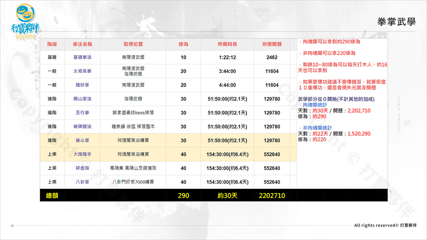The image size is (427, 240).
Task: Click 51:50:00(約2.1天) in 開山掌法 row
Action: click(x=227, y=99)
